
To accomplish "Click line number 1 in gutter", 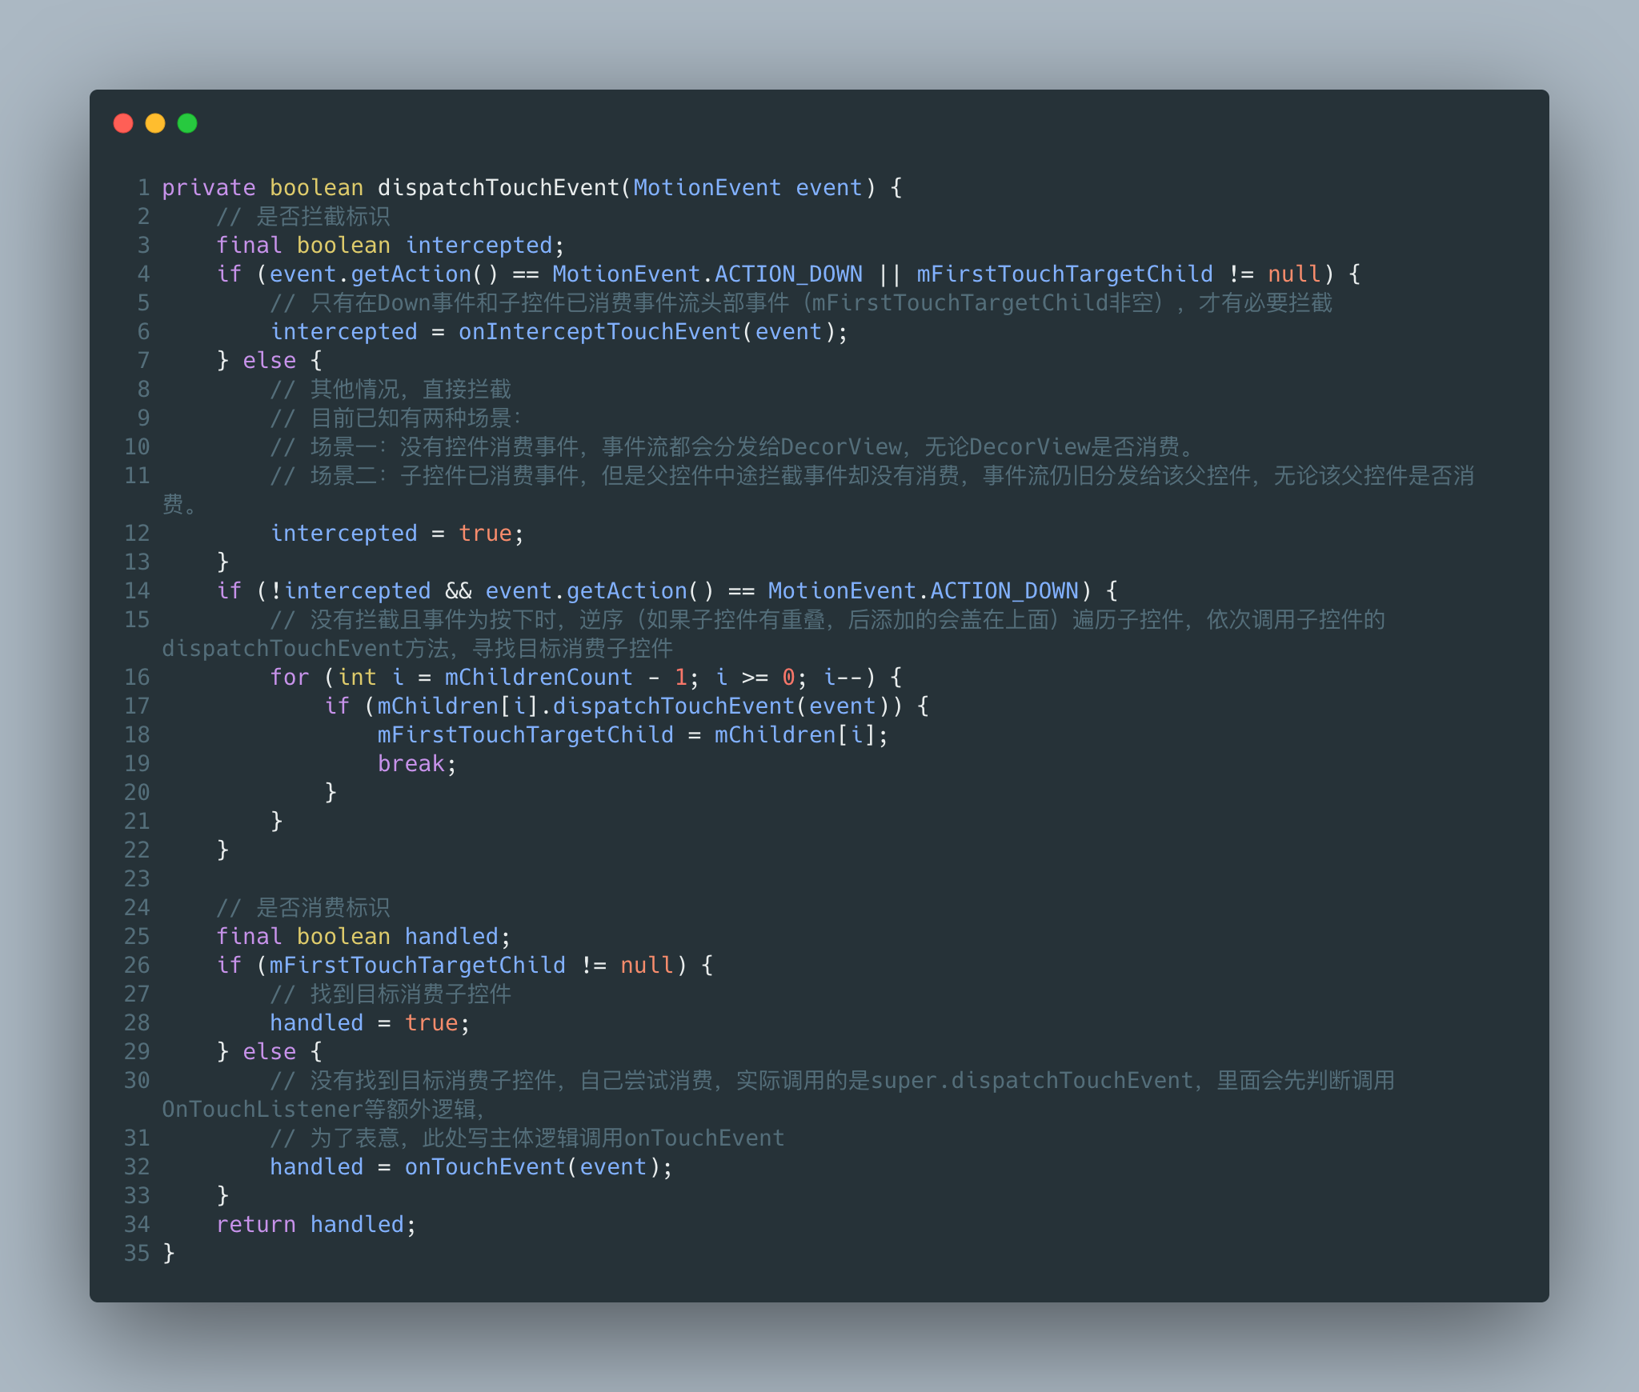I will (143, 188).
